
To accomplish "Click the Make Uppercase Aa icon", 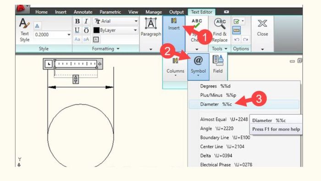I will click(77, 40).
